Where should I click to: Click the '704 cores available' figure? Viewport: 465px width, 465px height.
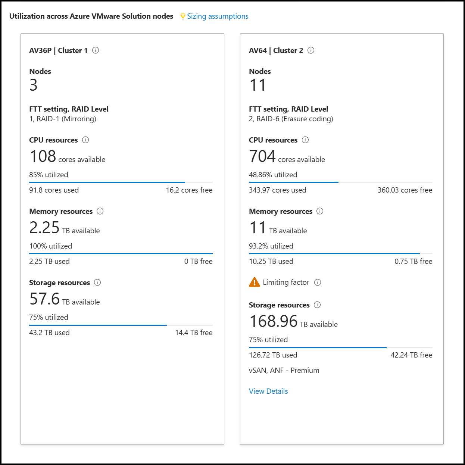tap(287, 156)
